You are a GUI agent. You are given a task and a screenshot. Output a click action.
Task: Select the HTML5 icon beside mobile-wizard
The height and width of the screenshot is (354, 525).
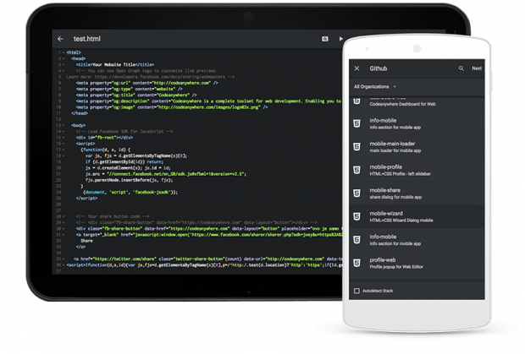click(357, 217)
